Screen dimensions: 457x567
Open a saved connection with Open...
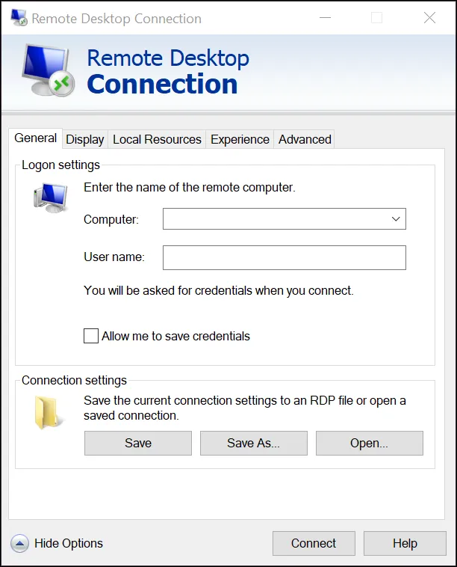coord(370,443)
